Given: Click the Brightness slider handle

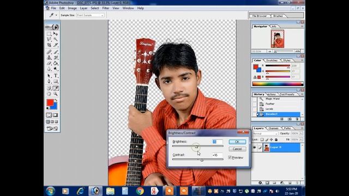Looking at the screenshot, I should point(196,146).
